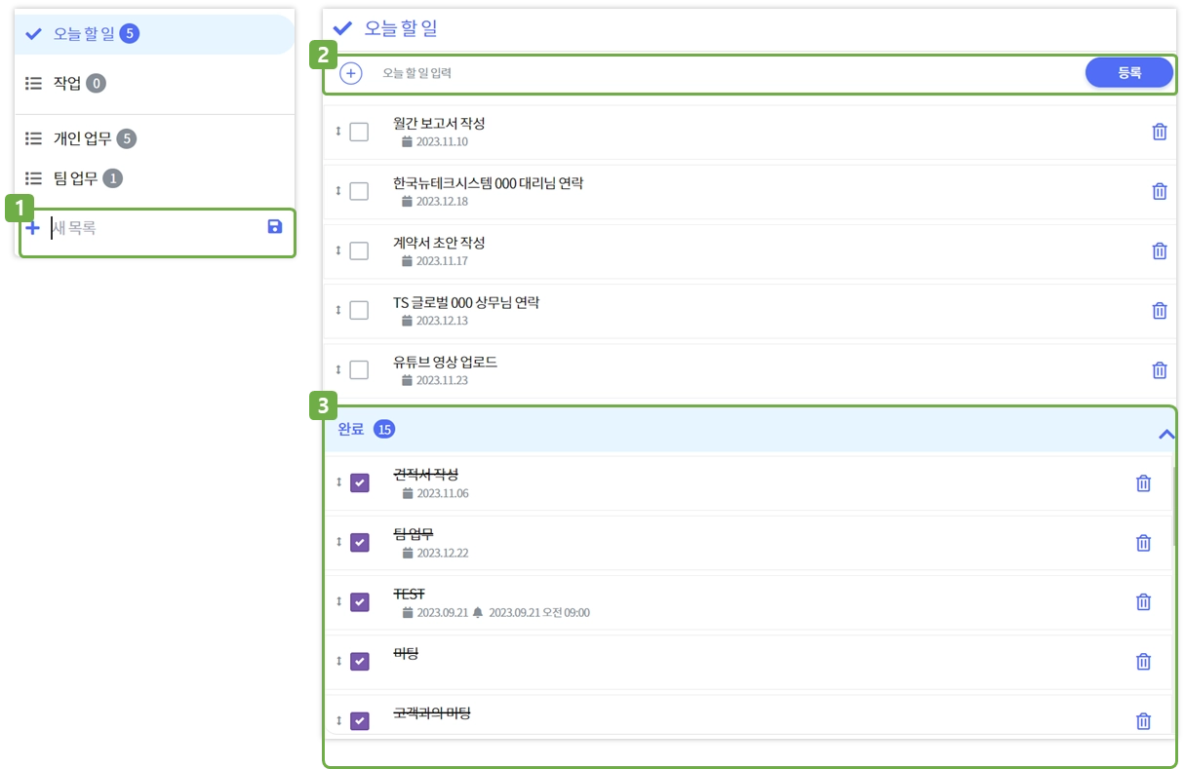The width and height of the screenshot is (1185, 769).
Task: Tick the 유튜브 영상 업로드 checkbox
Action: [x=359, y=369]
